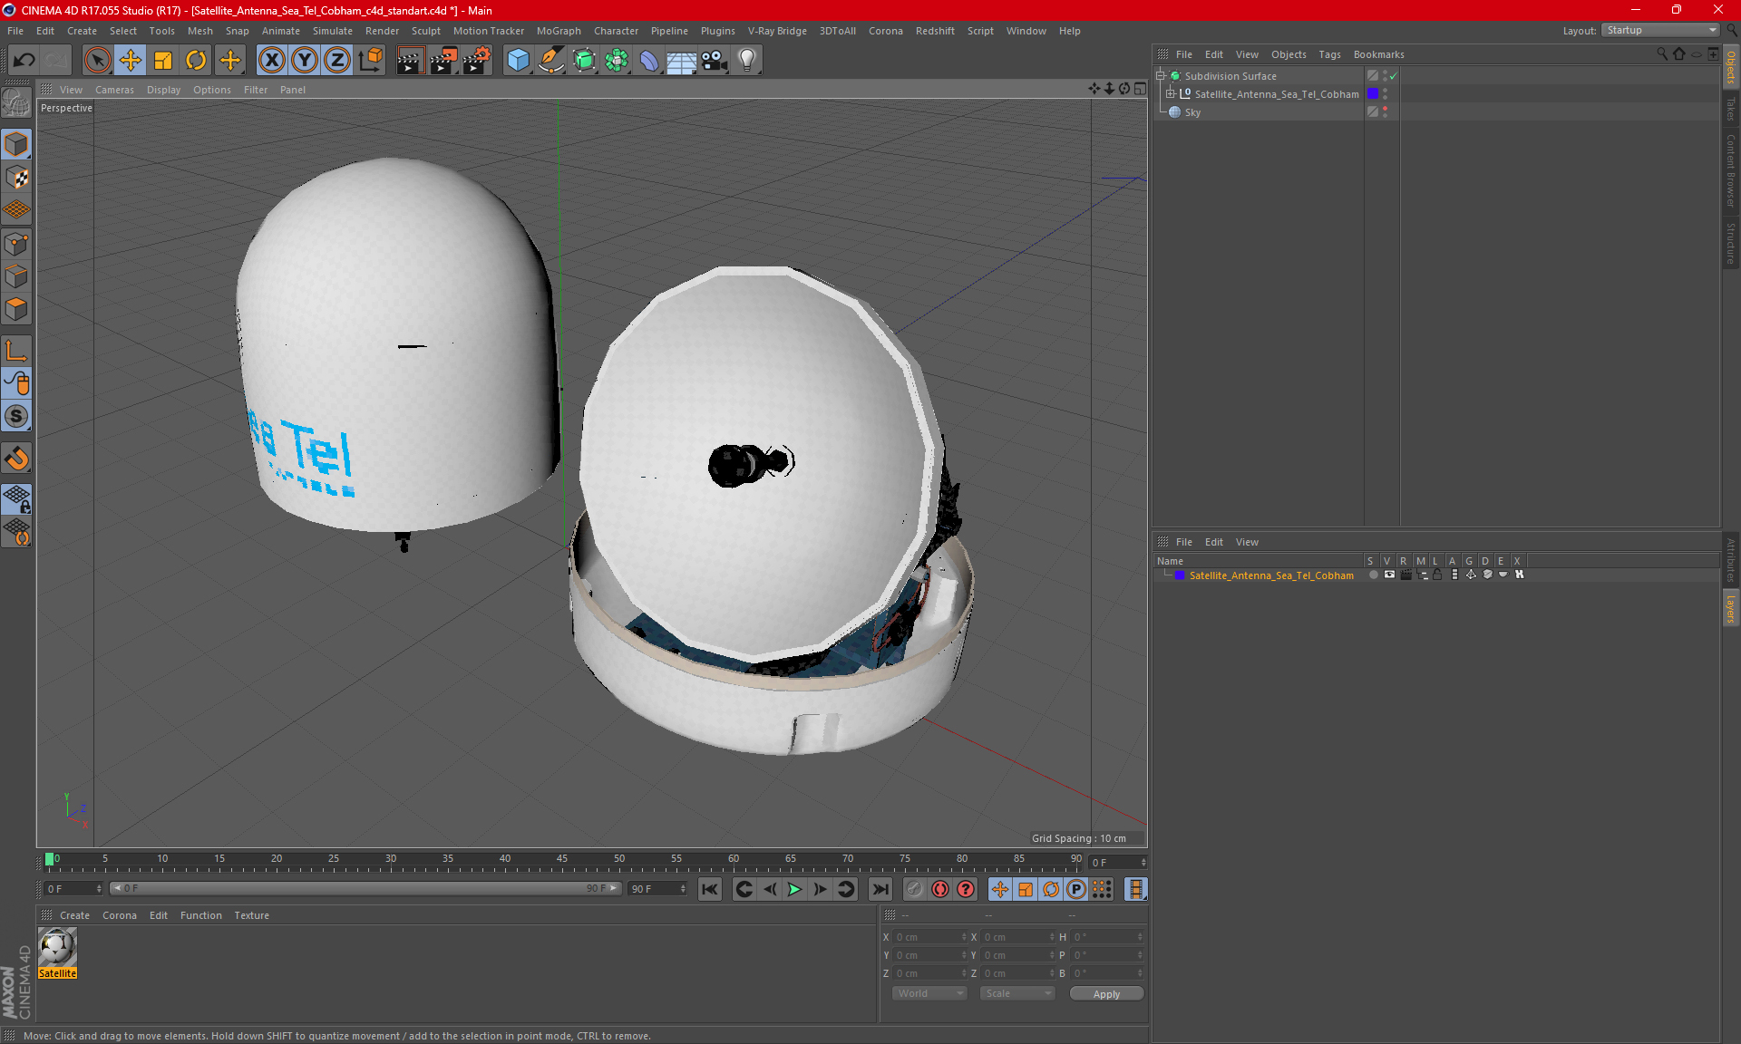
Task: Expand the Satellite_Antenna_Sea_Tel_Cobham object tree
Action: click(1171, 94)
